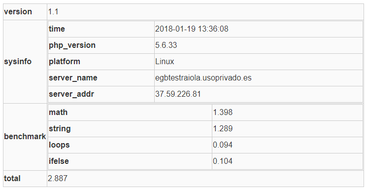This screenshot has height=190, width=367.
Task: Click the benchmark row header
Action: (25, 137)
